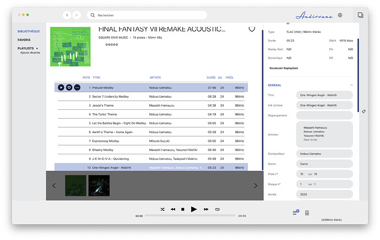Go forward with the right arrow button
Image resolution: width=380 pixels, height=240 pixels.
[x=77, y=15]
